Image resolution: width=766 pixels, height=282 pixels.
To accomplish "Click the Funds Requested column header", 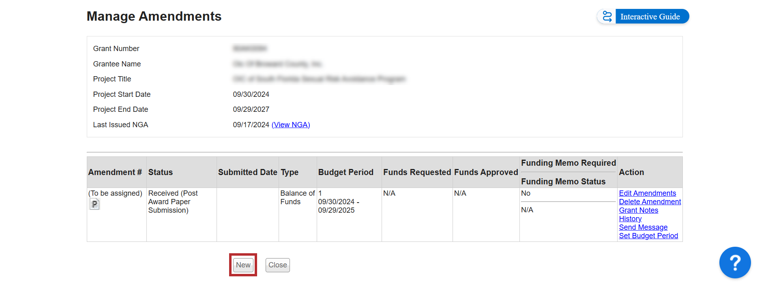I will click(x=417, y=172).
